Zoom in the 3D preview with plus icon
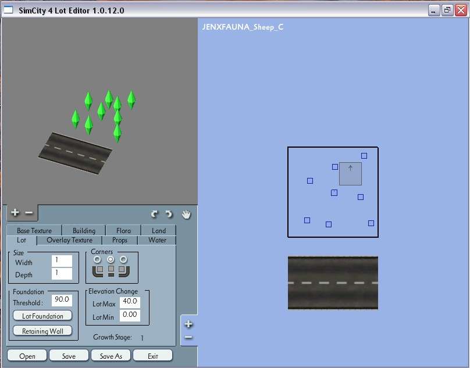 (x=15, y=212)
